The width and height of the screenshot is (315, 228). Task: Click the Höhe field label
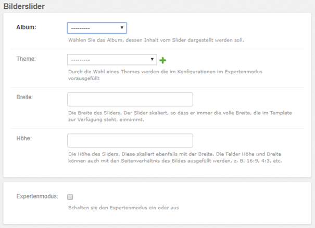coord(24,139)
